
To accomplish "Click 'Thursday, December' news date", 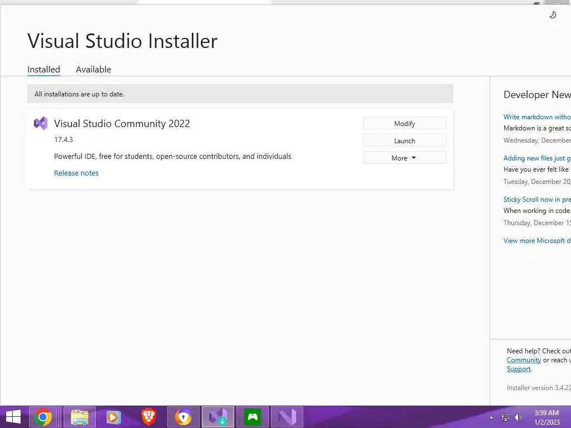I will coord(537,223).
